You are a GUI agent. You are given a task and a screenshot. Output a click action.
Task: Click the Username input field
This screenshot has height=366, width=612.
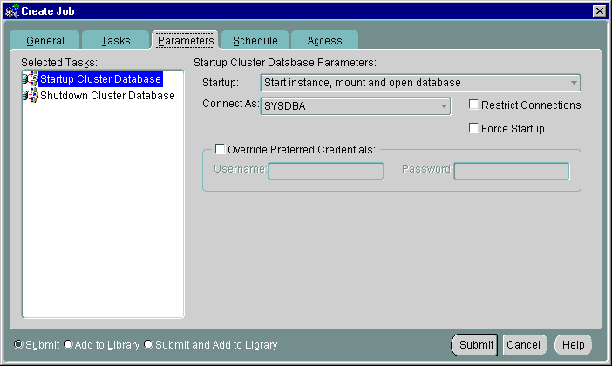[326, 171]
